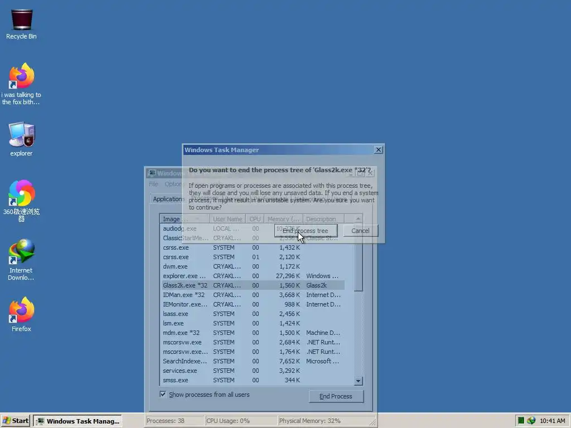
Task: Close the confirmation dialog with X
Action: click(x=379, y=149)
